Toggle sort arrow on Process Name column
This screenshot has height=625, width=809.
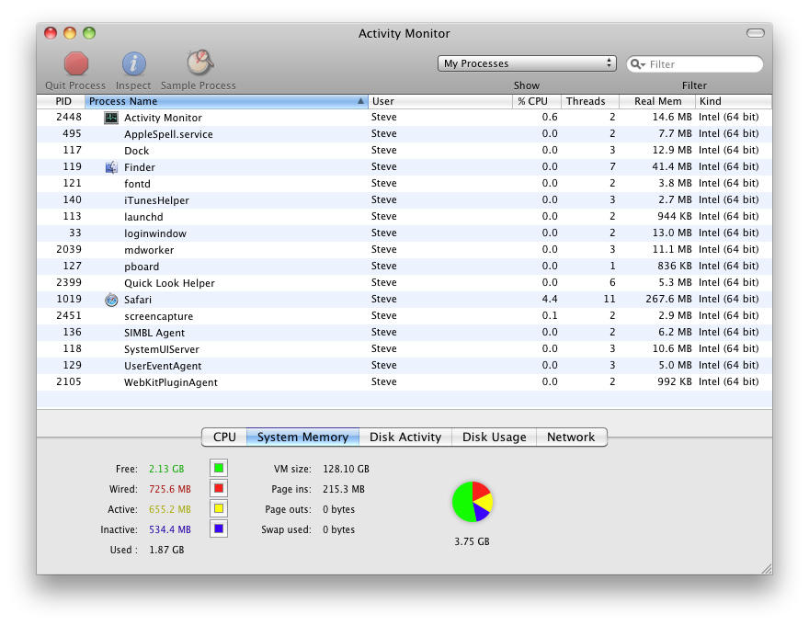(360, 101)
